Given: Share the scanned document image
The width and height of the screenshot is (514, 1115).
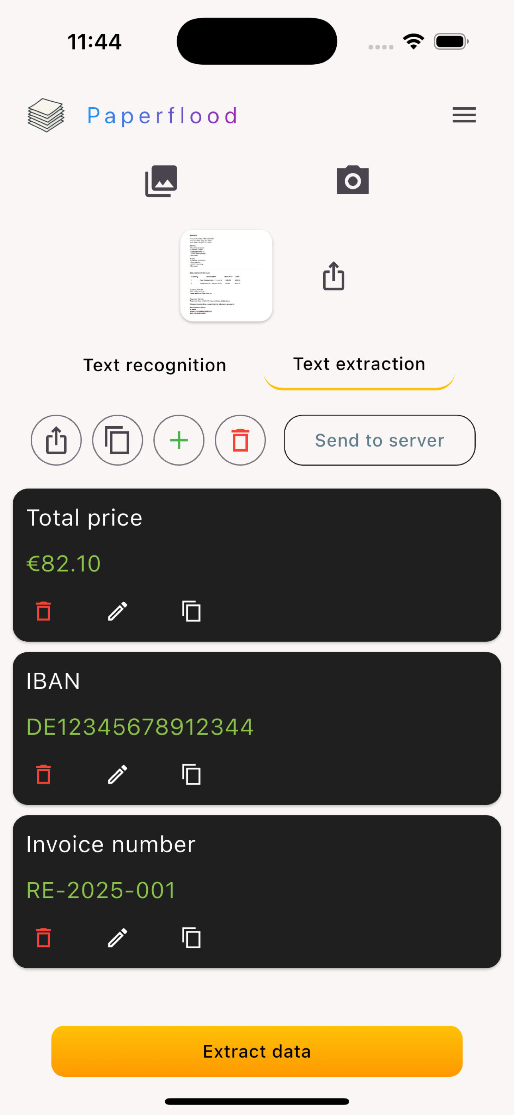Looking at the screenshot, I should 334,276.
